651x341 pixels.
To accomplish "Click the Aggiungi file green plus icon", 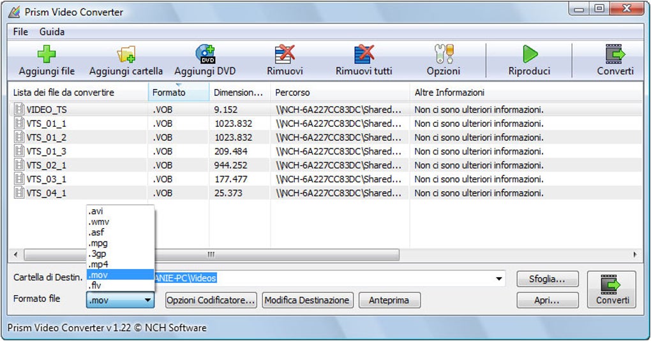I will [x=47, y=54].
